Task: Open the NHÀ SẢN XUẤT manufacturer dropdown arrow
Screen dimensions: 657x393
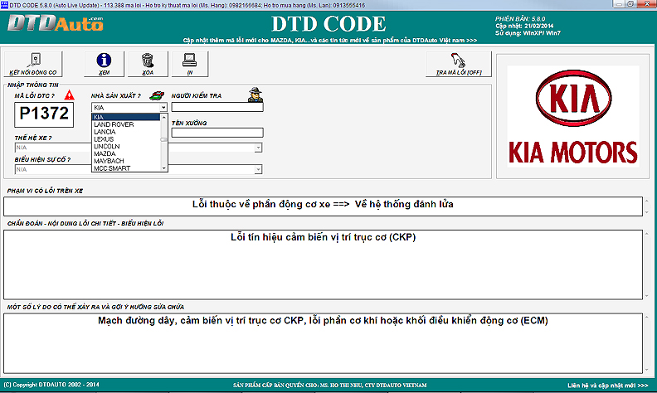Action: pos(163,108)
